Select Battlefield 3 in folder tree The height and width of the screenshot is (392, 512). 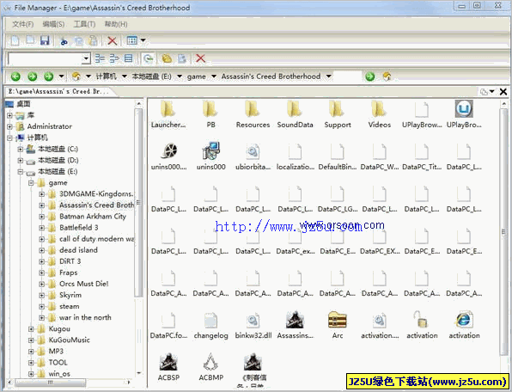[x=79, y=228]
